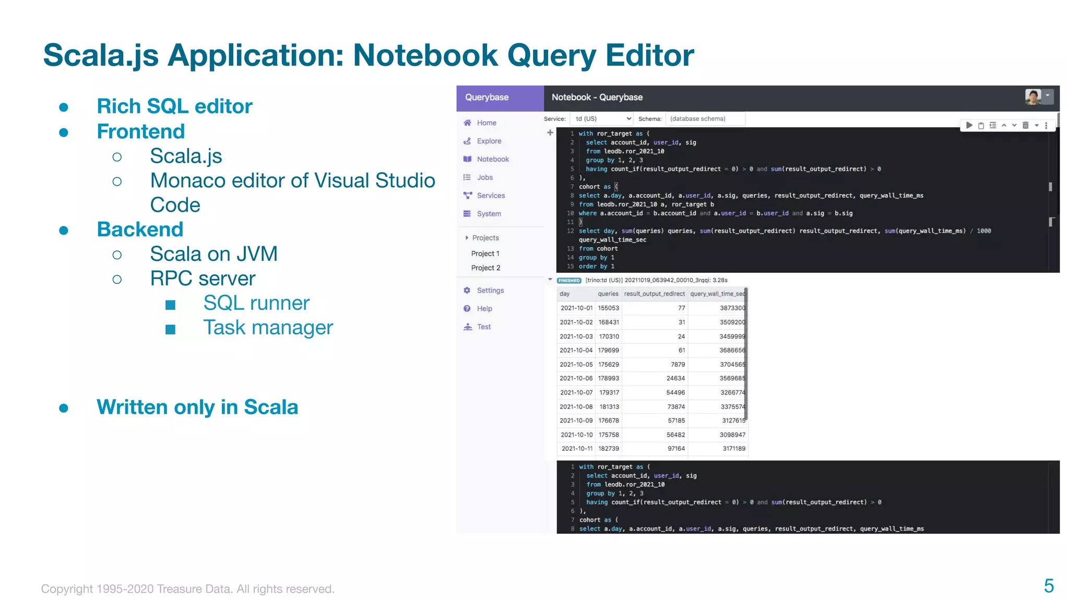Click the database schema input field
The image size is (1069, 601).
(705, 119)
